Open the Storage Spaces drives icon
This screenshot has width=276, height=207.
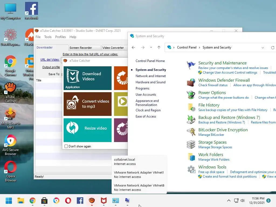coord(191,144)
